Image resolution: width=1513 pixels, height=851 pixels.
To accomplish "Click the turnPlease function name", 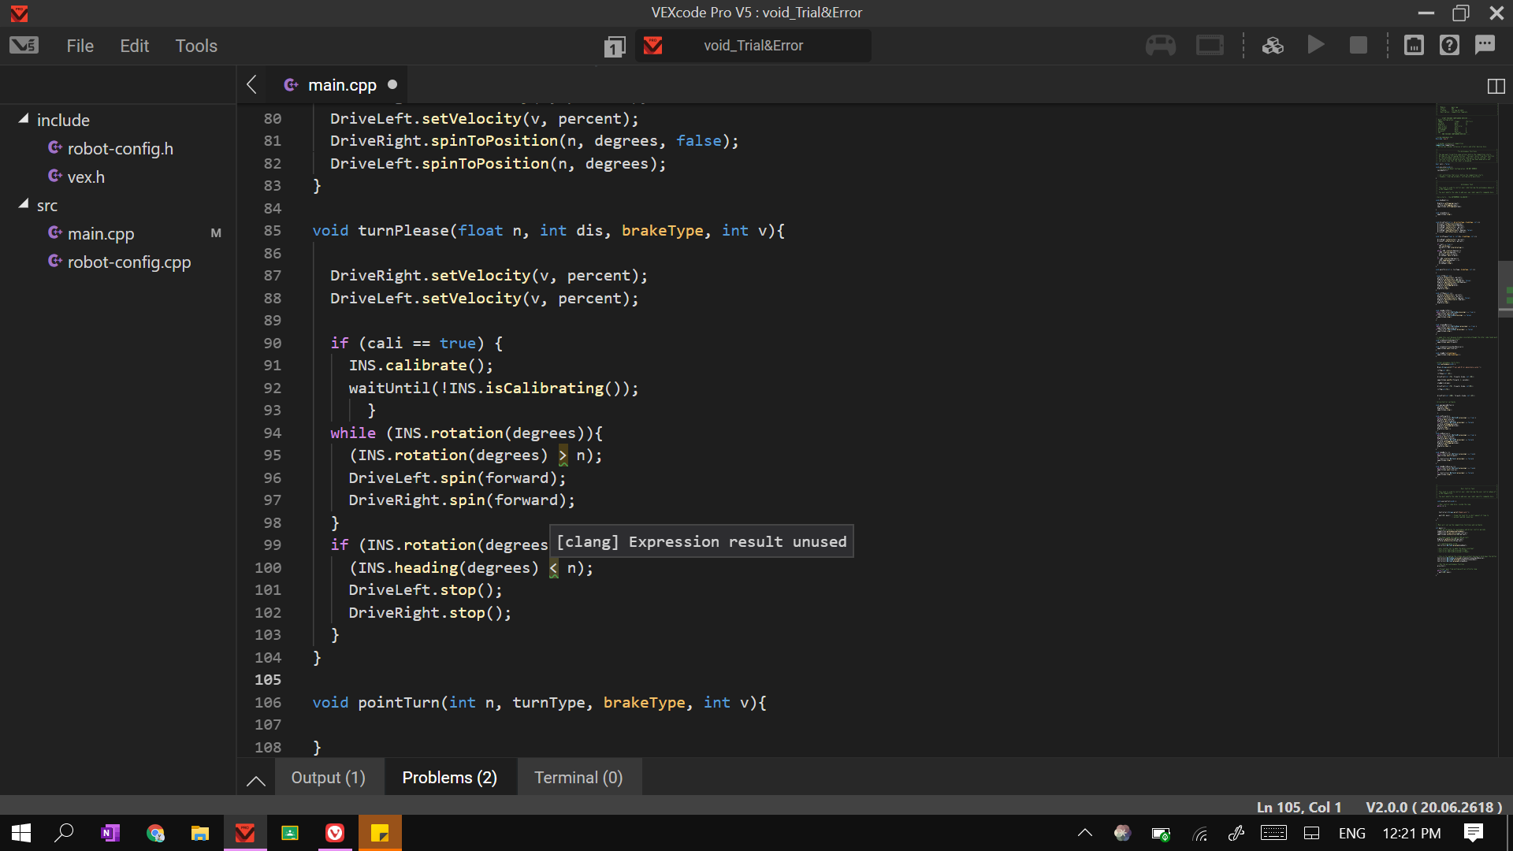I will pyautogui.click(x=403, y=231).
